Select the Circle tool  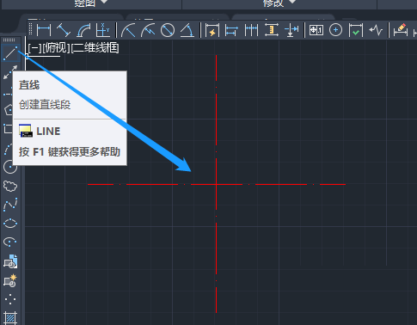point(10,167)
